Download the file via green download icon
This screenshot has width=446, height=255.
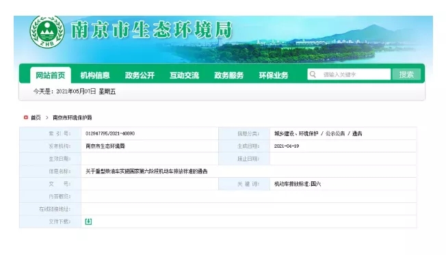coord(88,222)
